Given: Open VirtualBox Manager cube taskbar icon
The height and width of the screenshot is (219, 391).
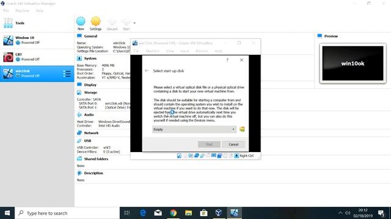Looking at the screenshot, I should point(219,213).
